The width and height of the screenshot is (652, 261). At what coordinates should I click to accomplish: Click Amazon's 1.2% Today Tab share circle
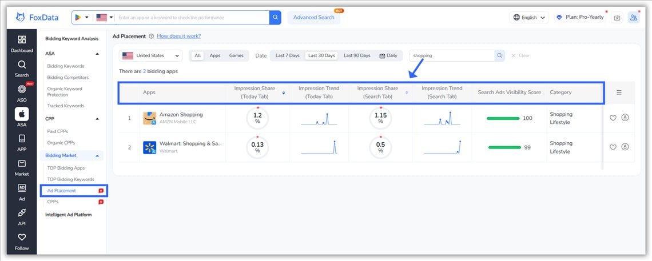coord(257,118)
